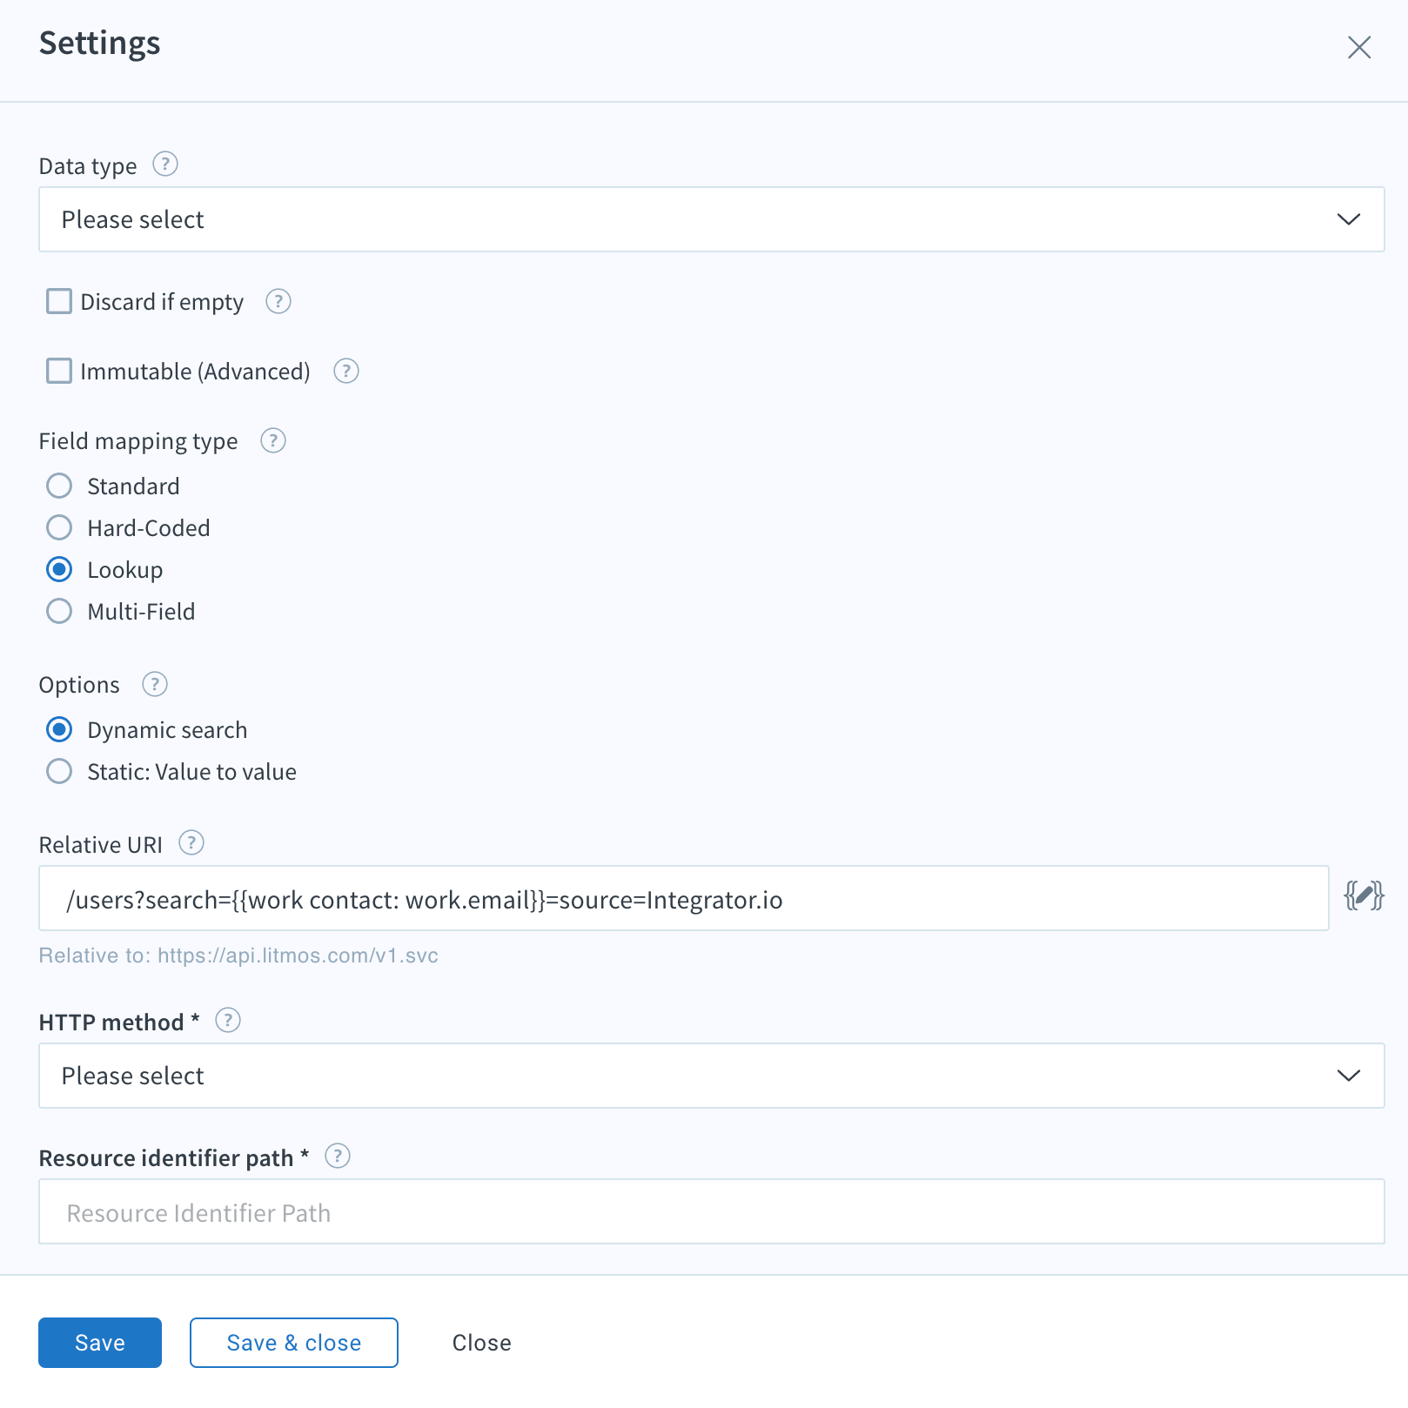Select Standard field mapping type

59,486
